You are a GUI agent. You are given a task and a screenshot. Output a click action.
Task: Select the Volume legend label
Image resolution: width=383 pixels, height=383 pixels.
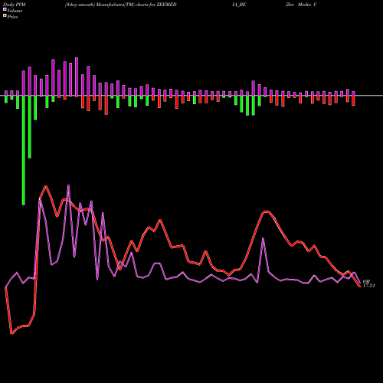pyautogui.click(x=15, y=11)
